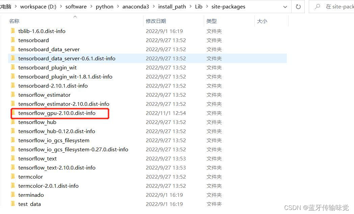Go to software folder in breadcrumb
Screen dimensions: 354x214
76,7
